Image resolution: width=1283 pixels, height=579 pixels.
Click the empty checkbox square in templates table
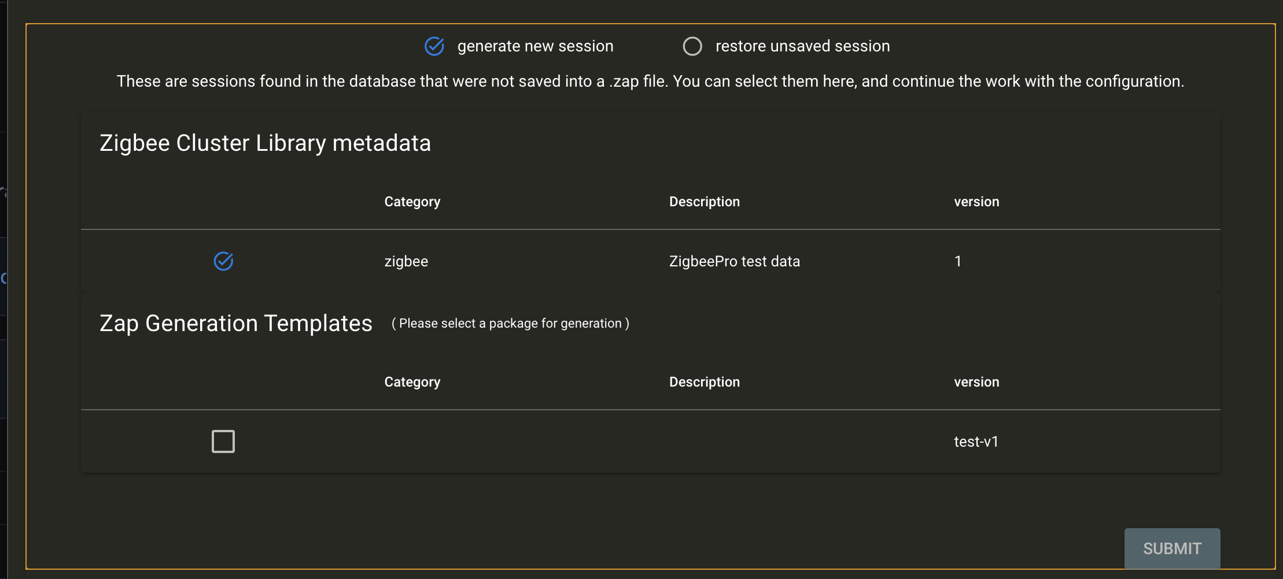[223, 441]
